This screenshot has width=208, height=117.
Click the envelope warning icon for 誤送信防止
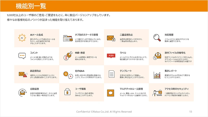click(23, 74)
